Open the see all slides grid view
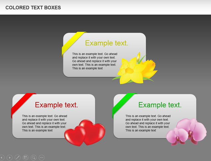 26,157
